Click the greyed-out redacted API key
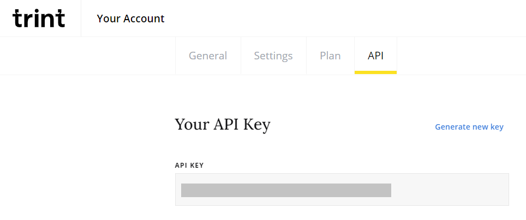 point(286,190)
